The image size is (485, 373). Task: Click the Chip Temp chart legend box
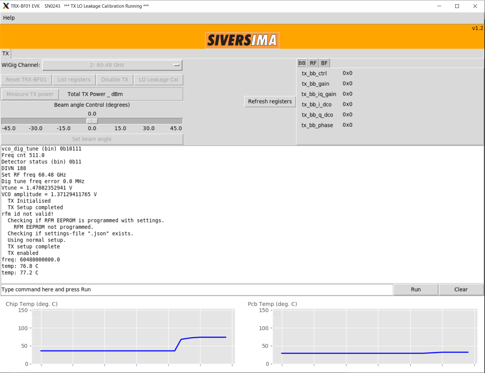tap(37, 313)
